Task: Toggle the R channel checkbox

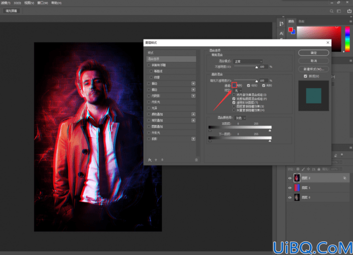Action: point(234,85)
